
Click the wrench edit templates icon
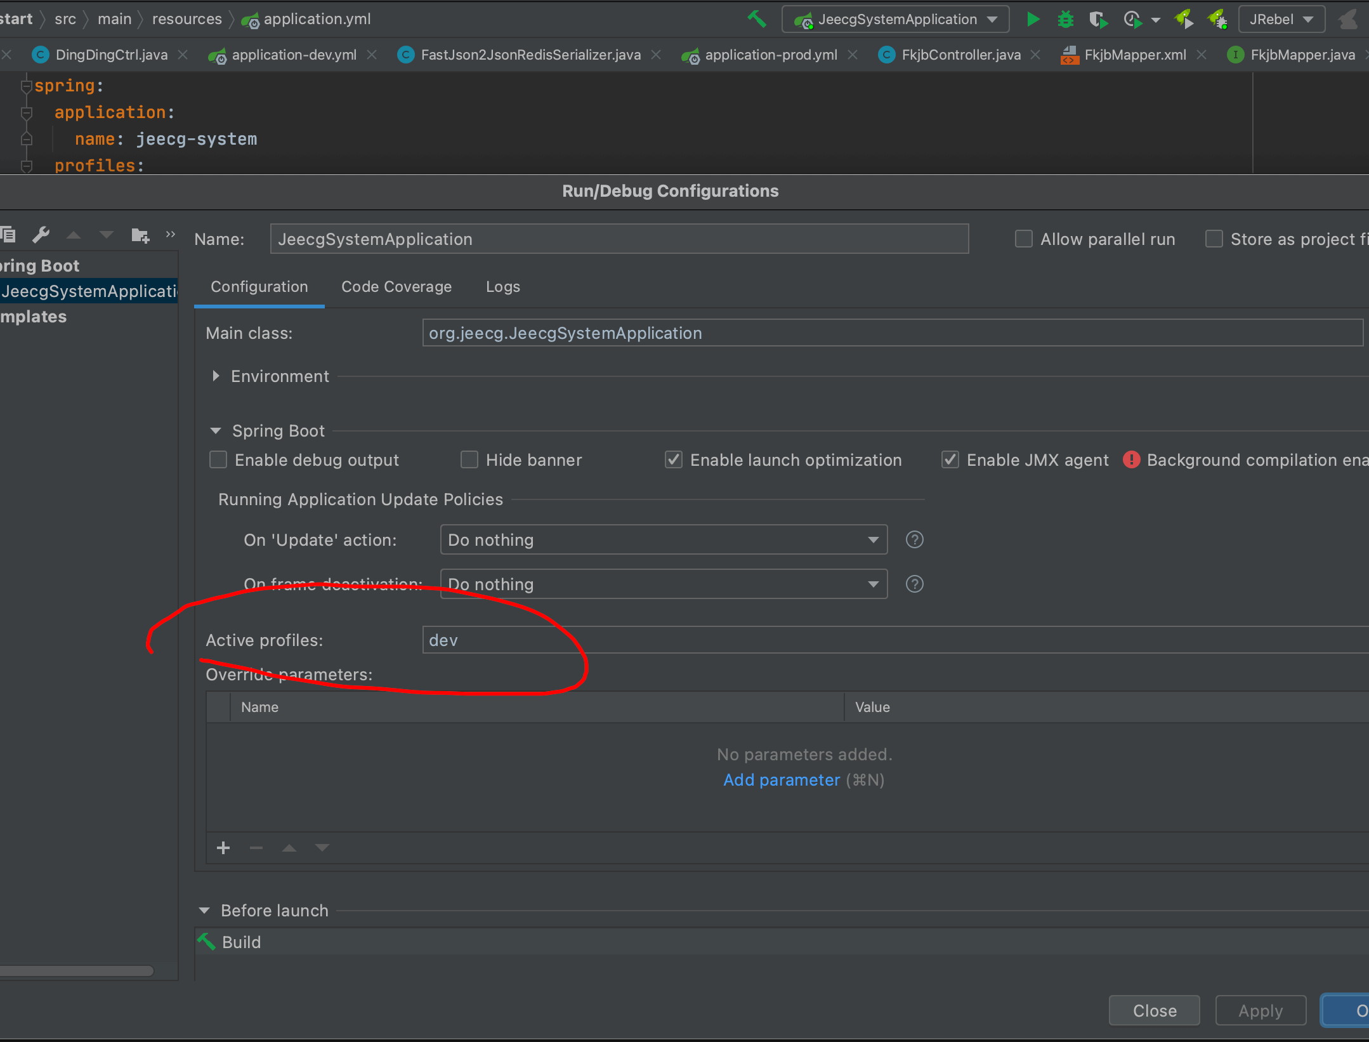pyautogui.click(x=41, y=235)
